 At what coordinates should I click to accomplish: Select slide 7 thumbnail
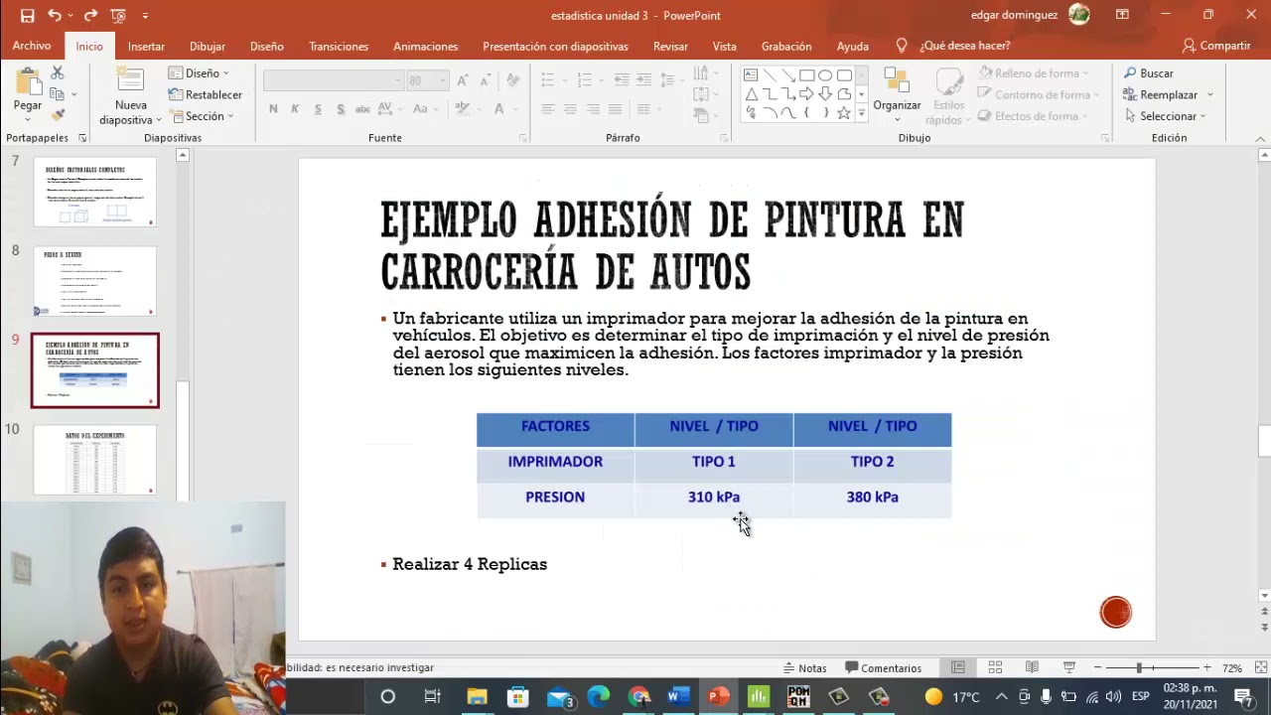pyautogui.click(x=95, y=192)
